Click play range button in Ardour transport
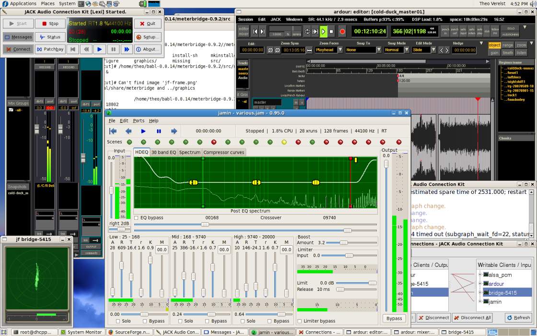Image resolution: width=537 pixels, height=336 pixels. pos(315,32)
